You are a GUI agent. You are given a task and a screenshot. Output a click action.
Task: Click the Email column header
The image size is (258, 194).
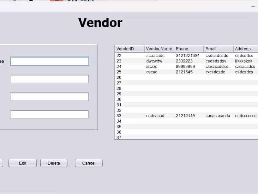[218, 49]
